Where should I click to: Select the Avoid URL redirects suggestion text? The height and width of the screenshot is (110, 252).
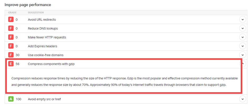42,20
